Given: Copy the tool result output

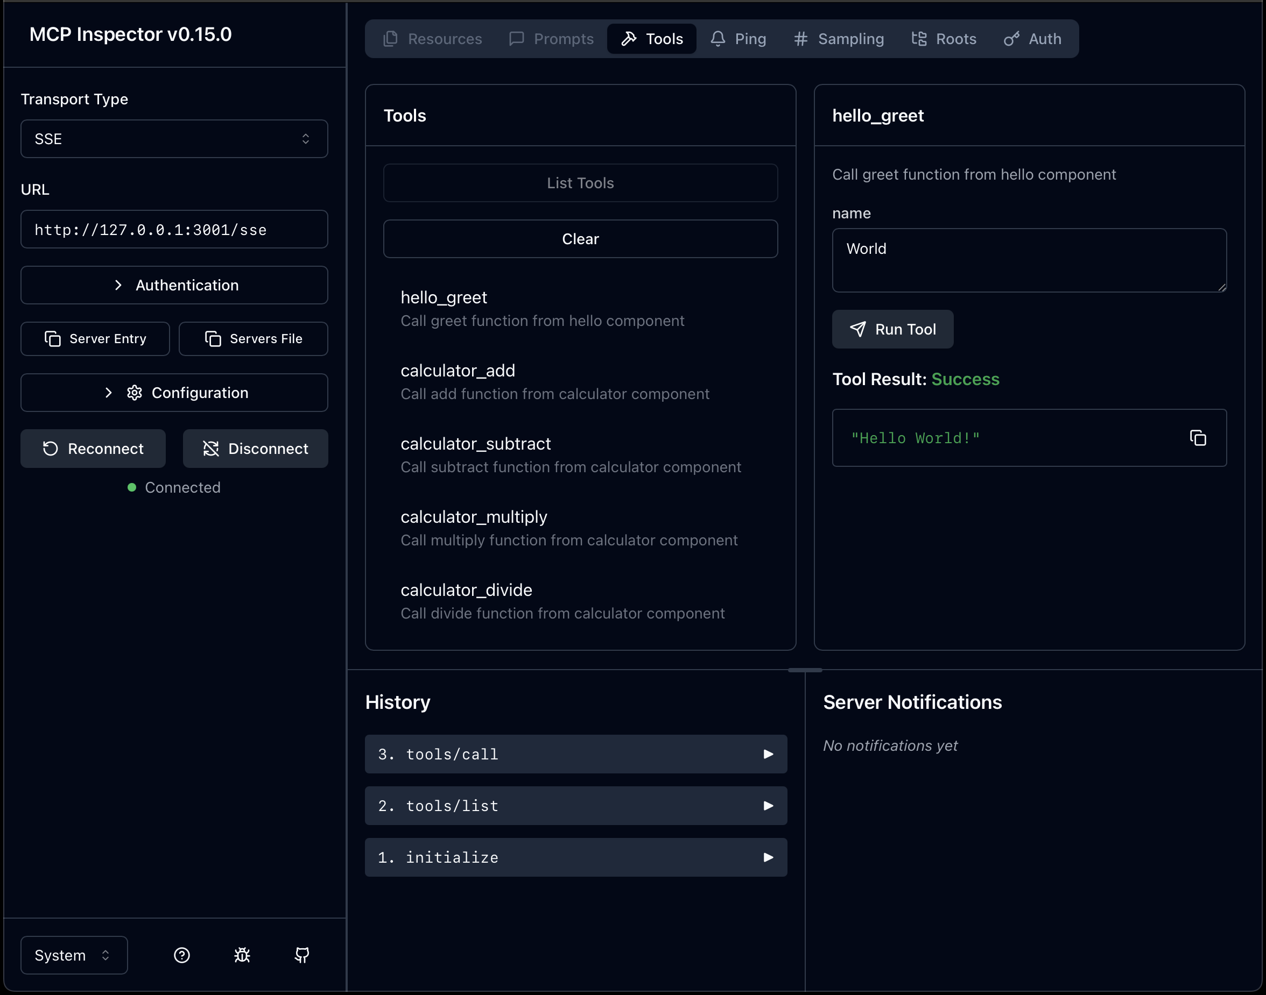Looking at the screenshot, I should click(1198, 437).
